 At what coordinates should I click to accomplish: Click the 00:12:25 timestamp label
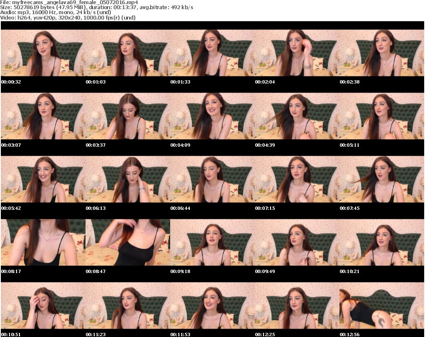click(x=265, y=335)
